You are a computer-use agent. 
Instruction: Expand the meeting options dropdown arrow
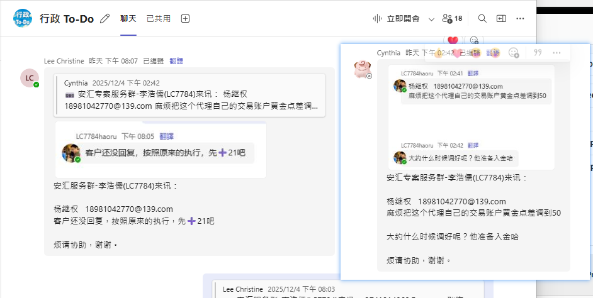click(x=431, y=19)
